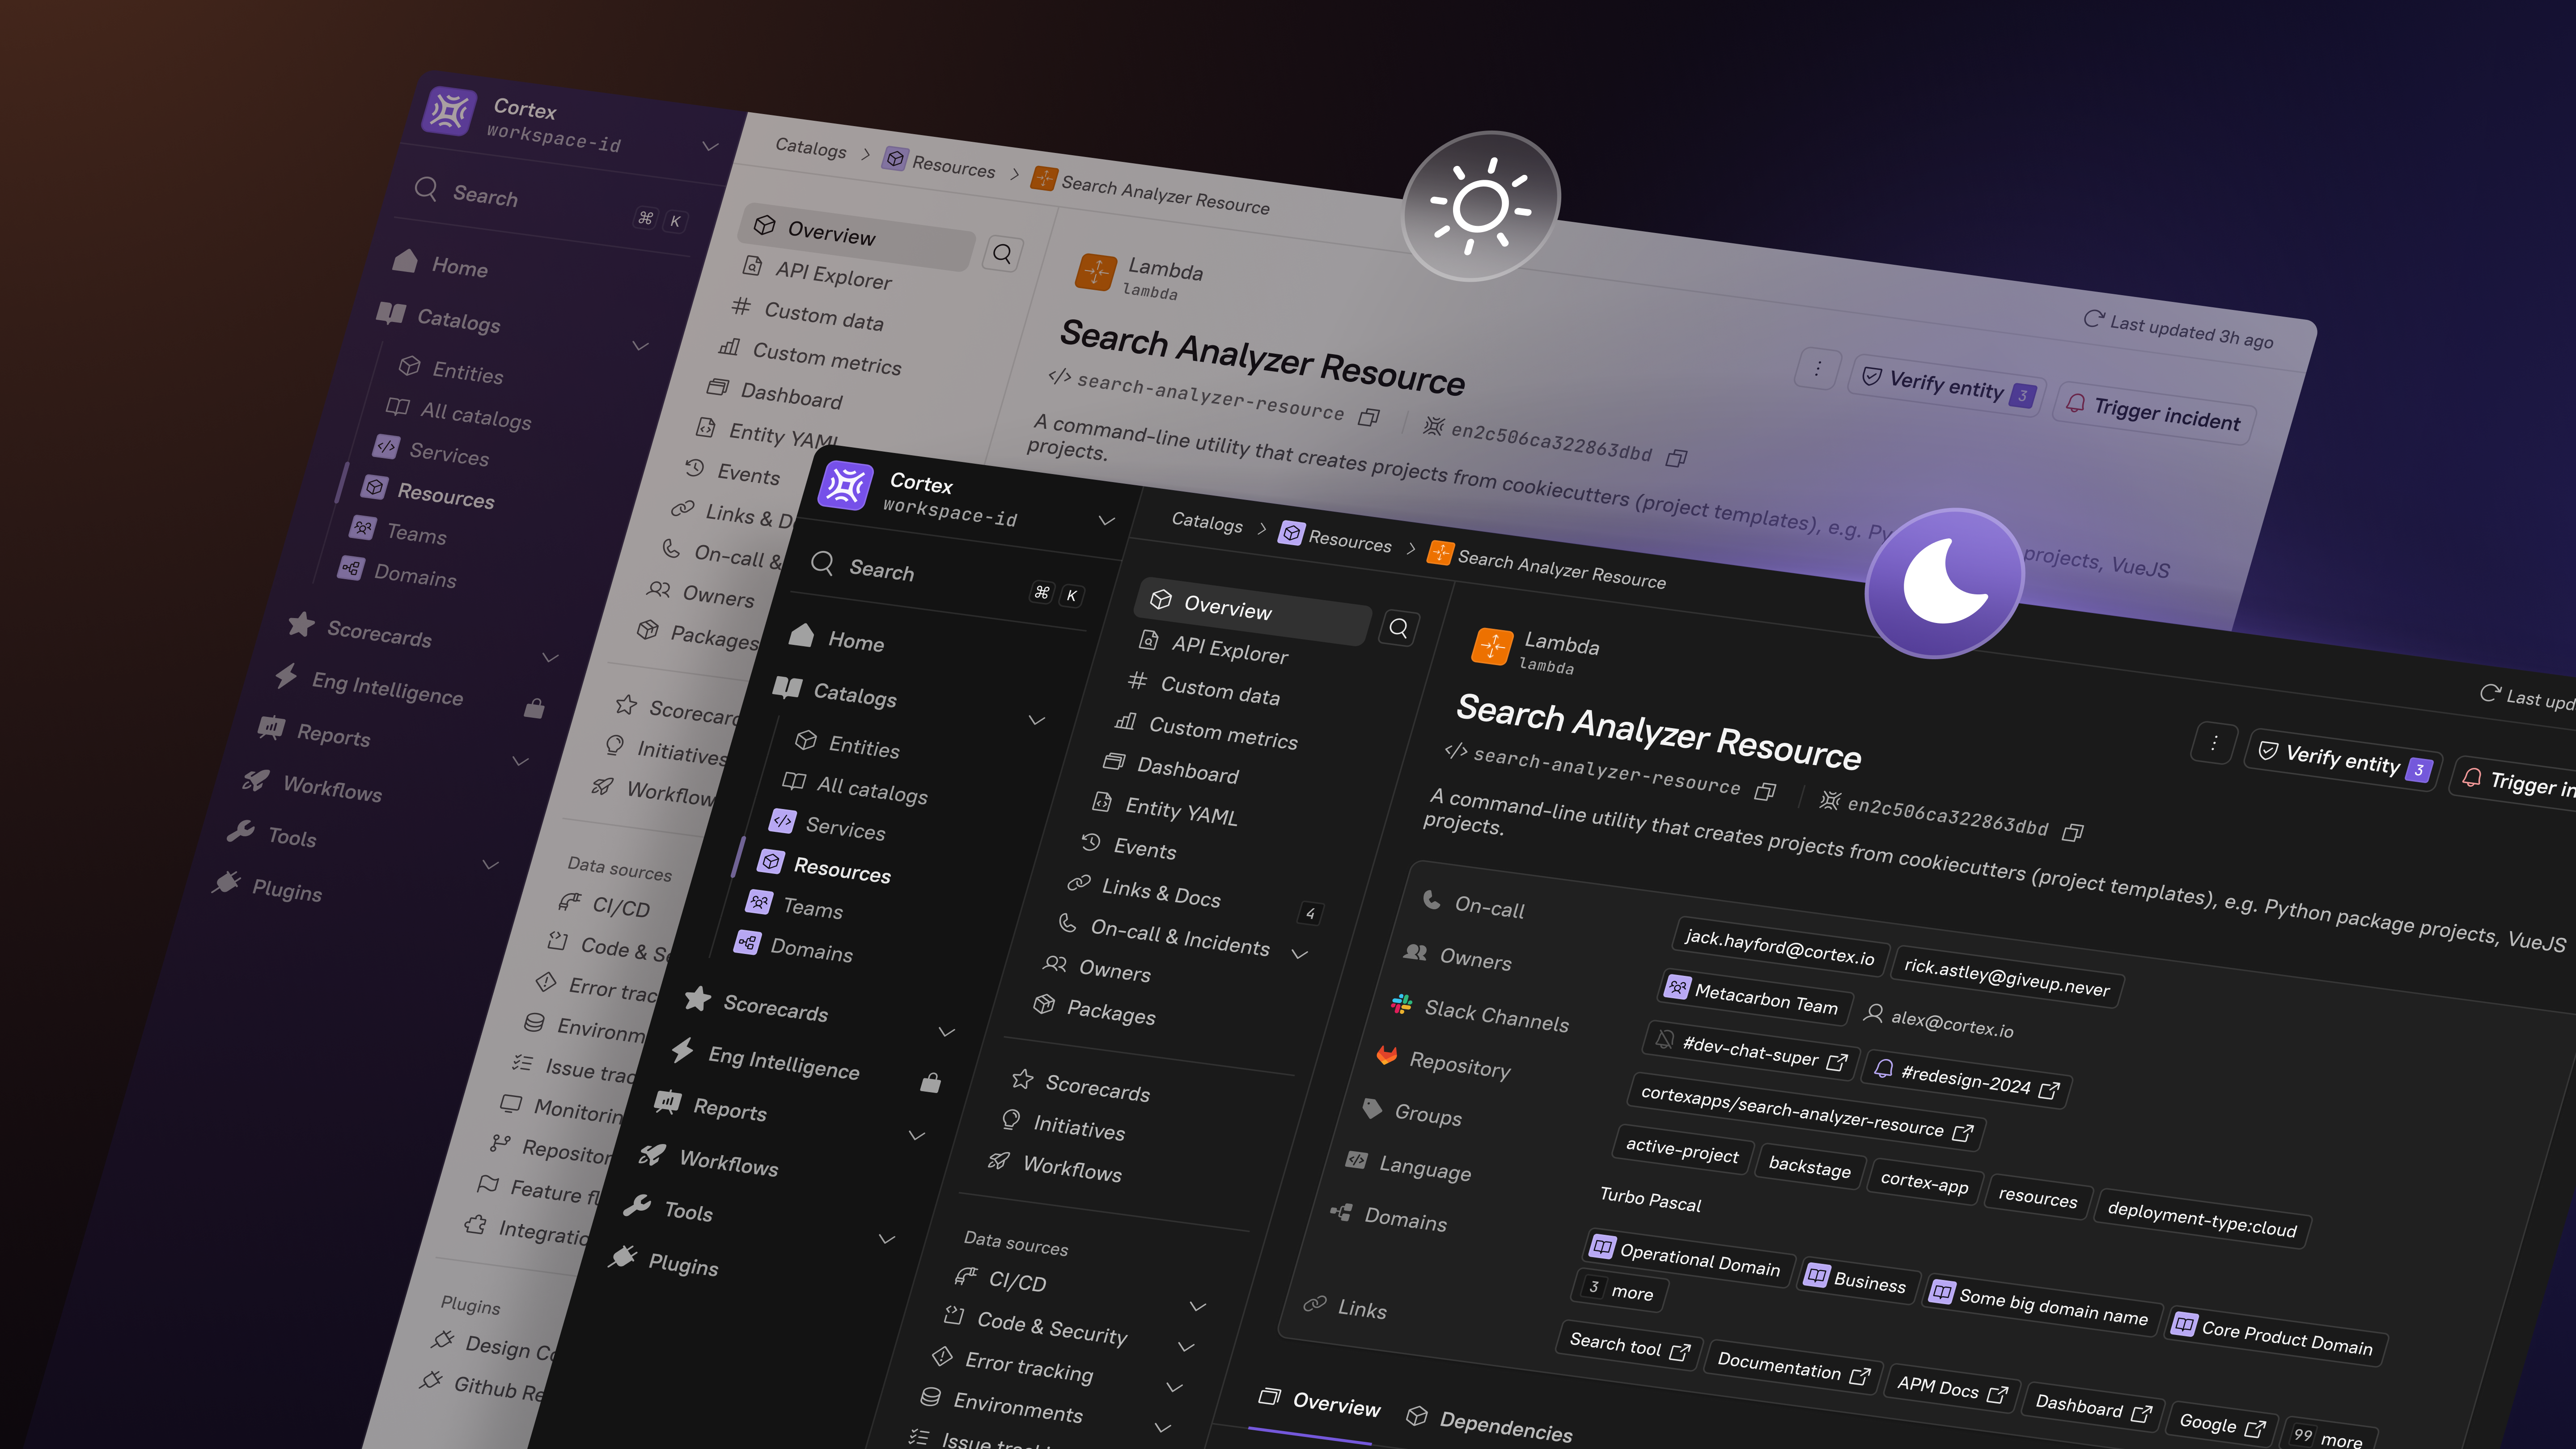Expand workspace-id dropdown in dark sidebar

[x=1106, y=520]
